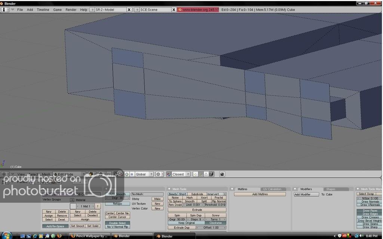Enable Auto Smooth for the mesh

tap(117, 194)
